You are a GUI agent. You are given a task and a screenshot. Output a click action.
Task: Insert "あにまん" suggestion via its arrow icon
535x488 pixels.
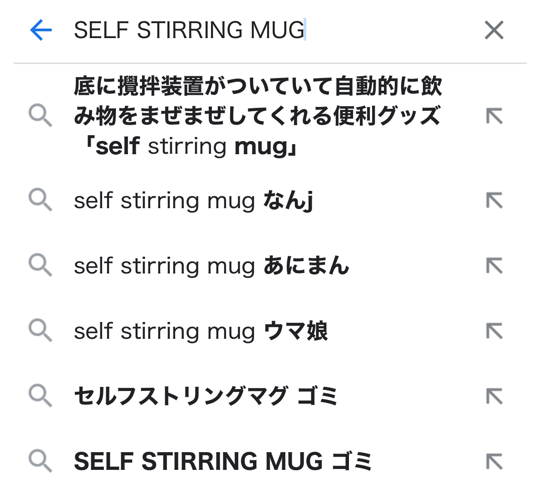tap(494, 266)
